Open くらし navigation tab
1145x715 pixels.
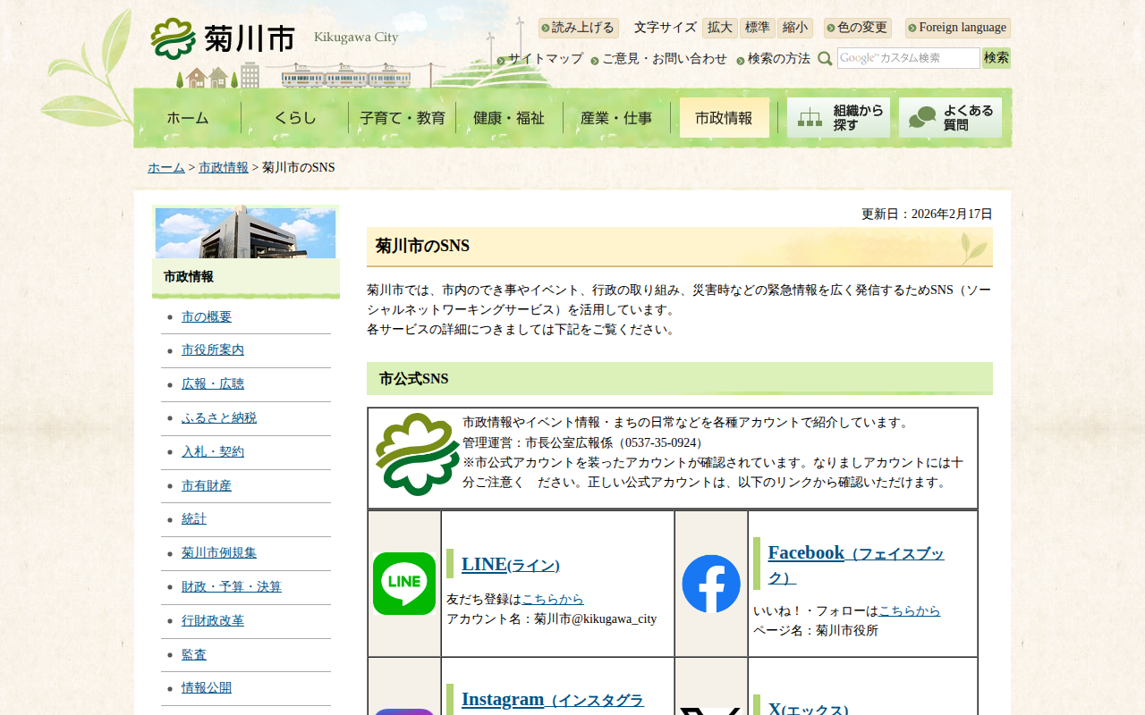(x=295, y=117)
